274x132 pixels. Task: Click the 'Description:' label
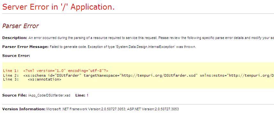coord(15,38)
